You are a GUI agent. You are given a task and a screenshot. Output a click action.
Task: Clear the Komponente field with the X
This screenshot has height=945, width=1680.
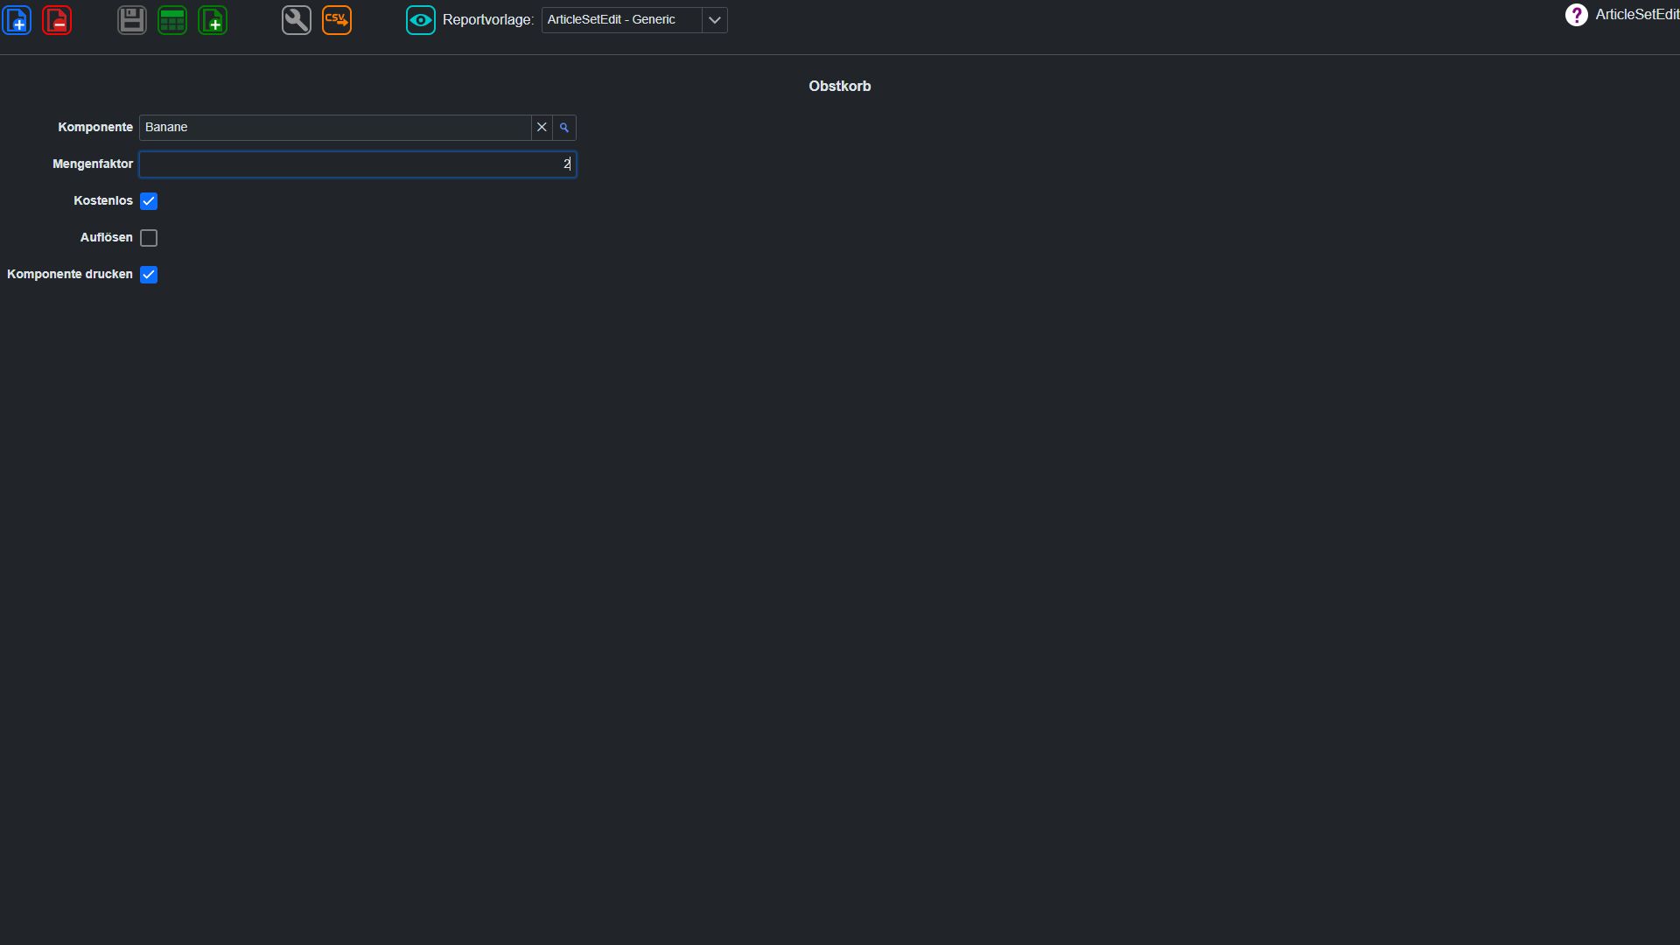(542, 128)
